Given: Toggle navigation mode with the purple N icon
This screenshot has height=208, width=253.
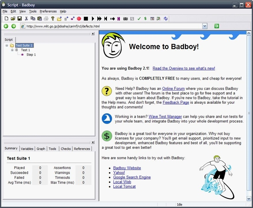Looking at the screenshot, I should pos(119,19).
